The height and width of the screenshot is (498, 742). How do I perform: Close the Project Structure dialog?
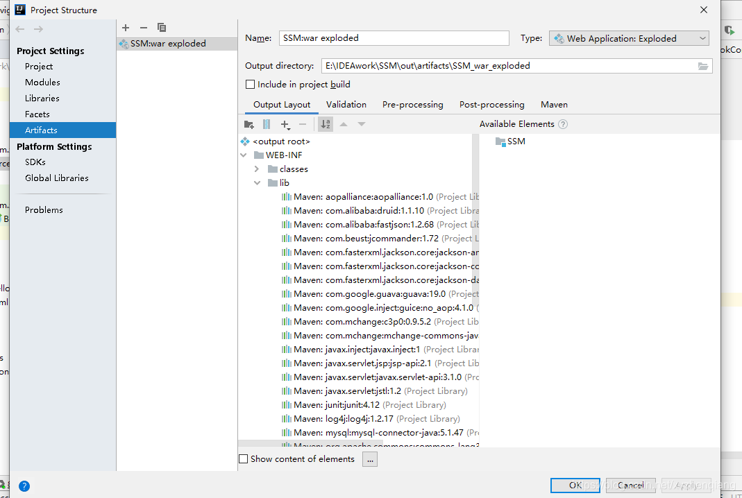[704, 10]
